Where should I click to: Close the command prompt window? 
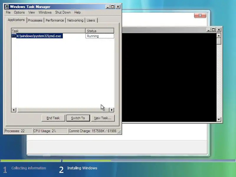click(219, 30)
